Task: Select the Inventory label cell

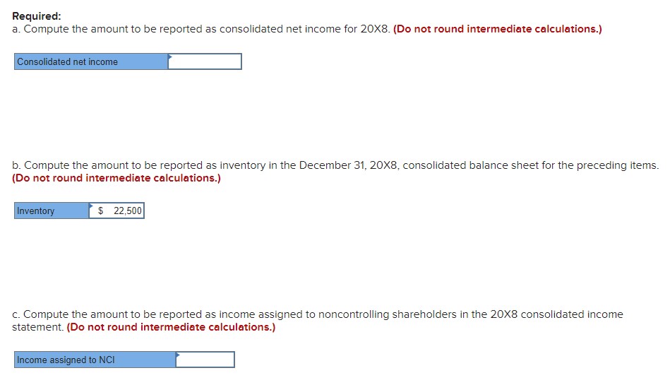Action: pyautogui.click(x=52, y=211)
